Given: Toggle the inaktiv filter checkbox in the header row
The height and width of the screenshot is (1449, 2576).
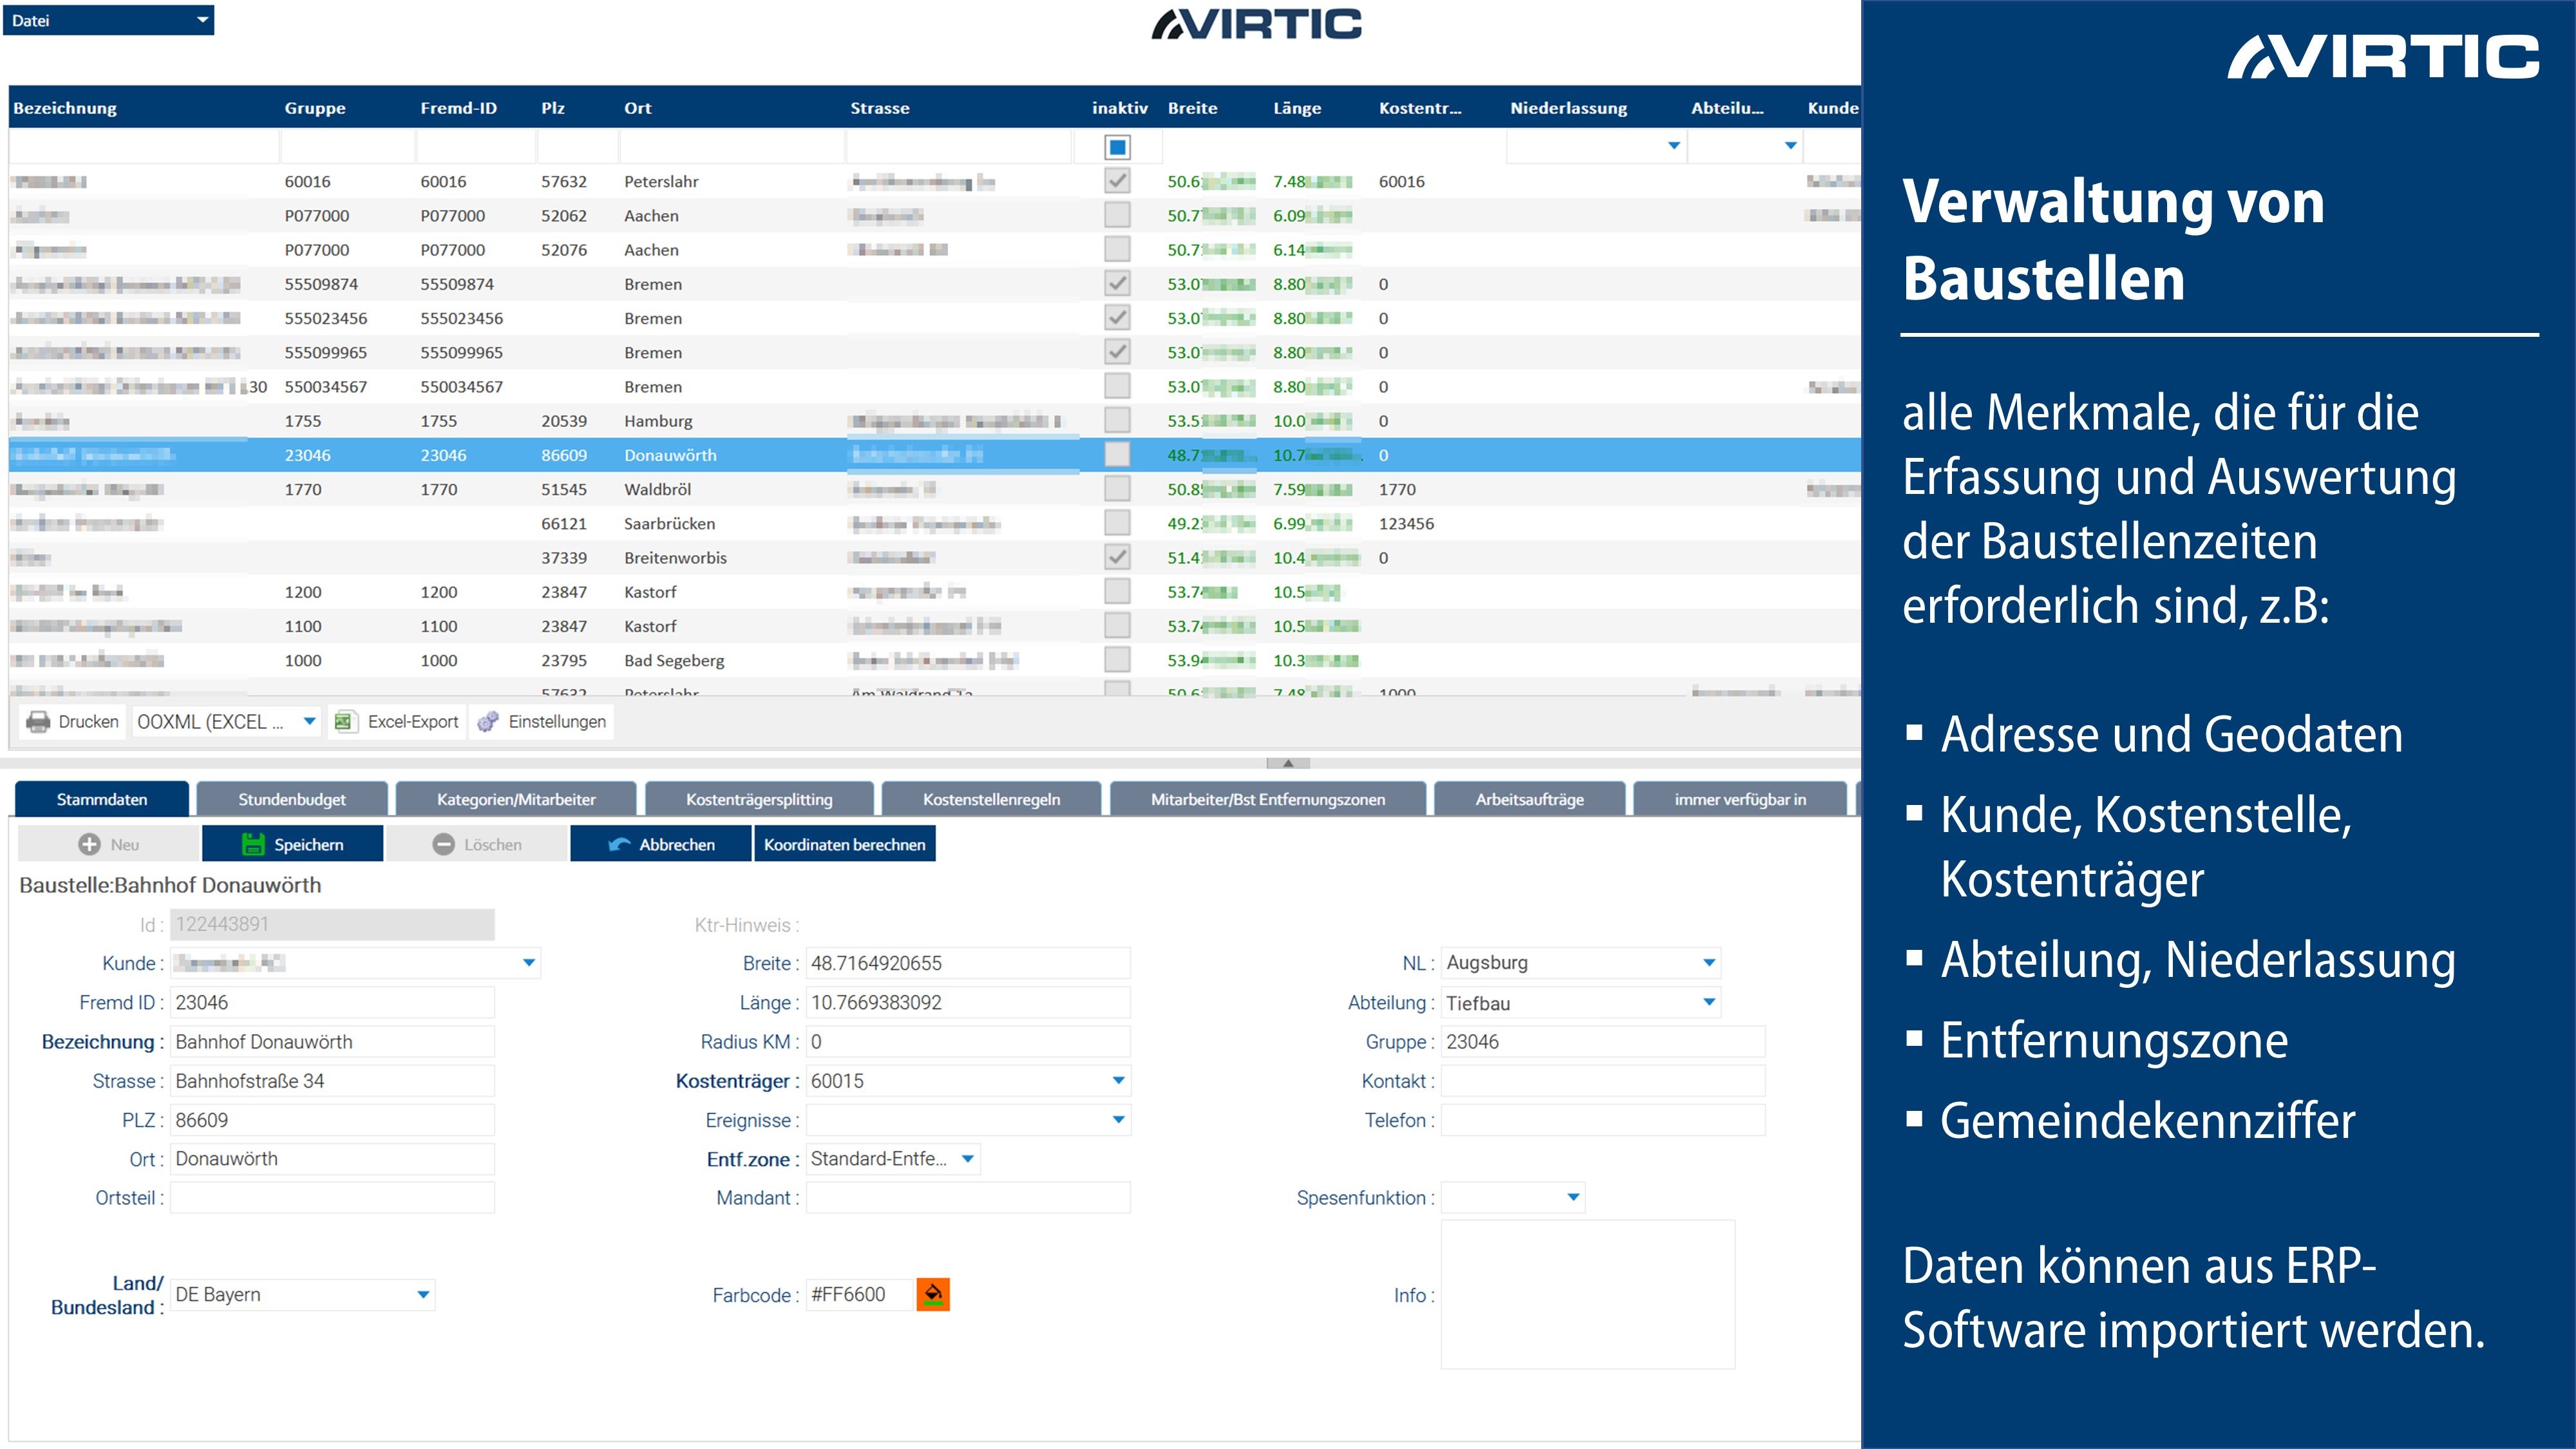Looking at the screenshot, I should point(1117,147).
